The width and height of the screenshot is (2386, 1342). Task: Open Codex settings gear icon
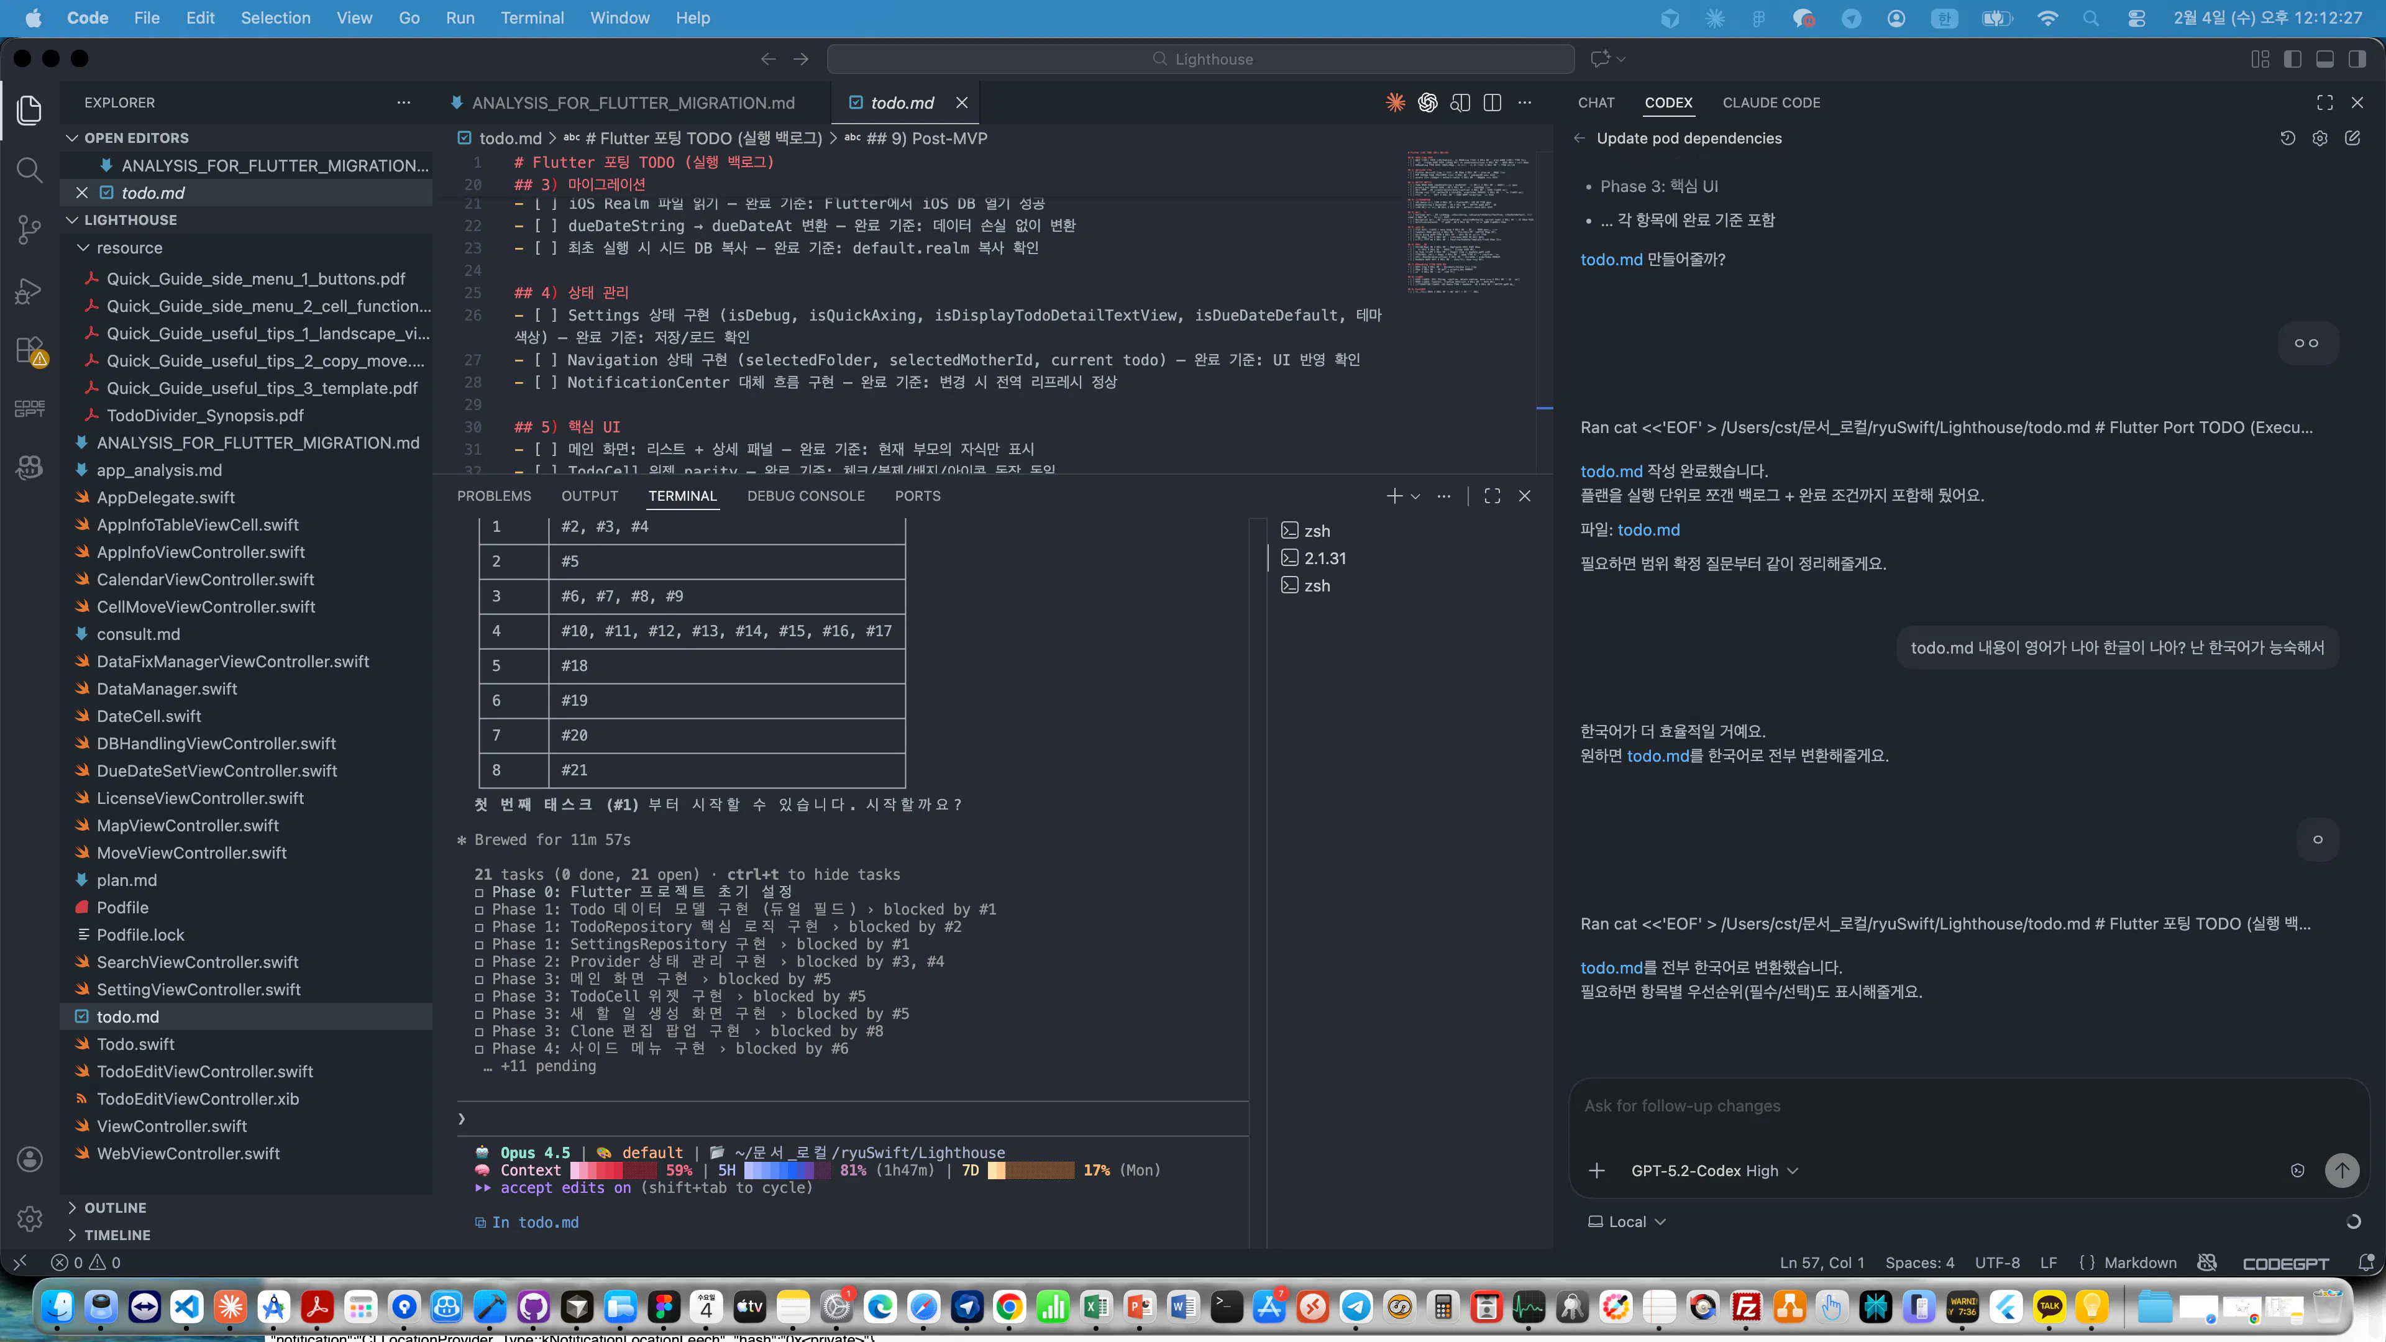(x=2320, y=138)
